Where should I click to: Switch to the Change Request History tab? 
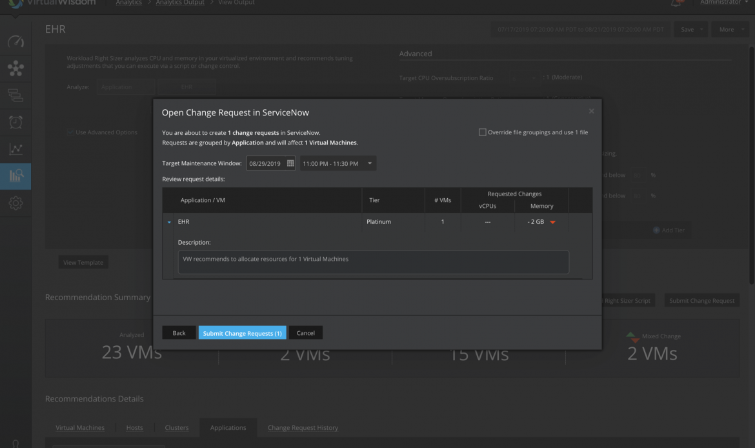(303, 427)
